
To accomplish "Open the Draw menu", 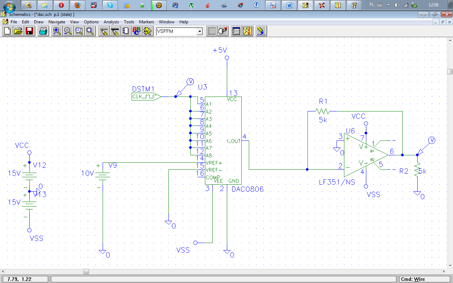I will [x=39, y=22].
